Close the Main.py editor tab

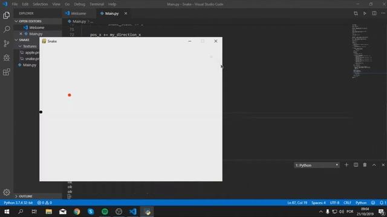(126, 13)
